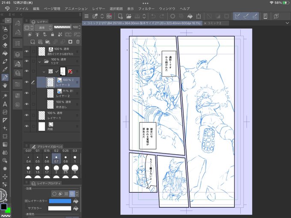
Task: Select the Eraser tool
Action: [x=5, y=45]
